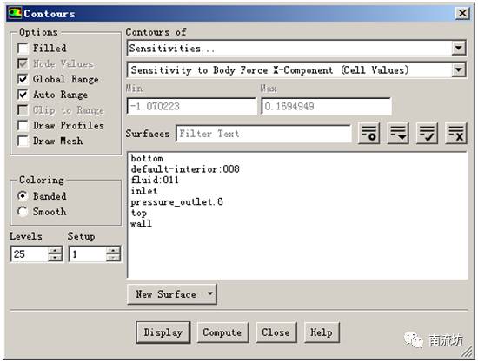Screen dimensions: 478x362
Task: Click into the Setup number field
Action: click(88, 253)
